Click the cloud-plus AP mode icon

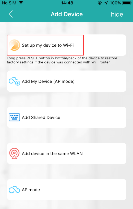14,81
